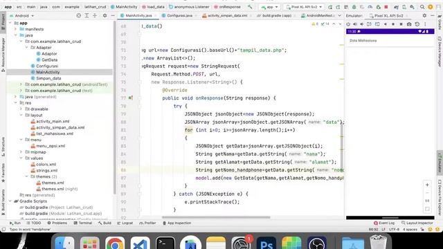Open the Problems tool window button
This screenshot has width=443, height=249.
57,223
